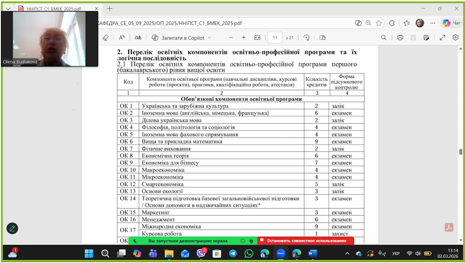The image size is (465, 263).
Task: Stop screen sharing in Zoom
Action: [x=303, y=241]
